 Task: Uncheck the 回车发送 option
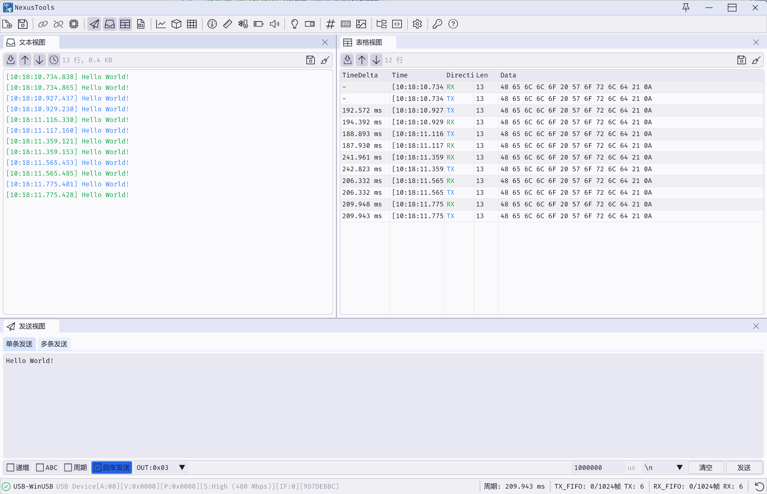pyautogui.click(x=98, y=468)
